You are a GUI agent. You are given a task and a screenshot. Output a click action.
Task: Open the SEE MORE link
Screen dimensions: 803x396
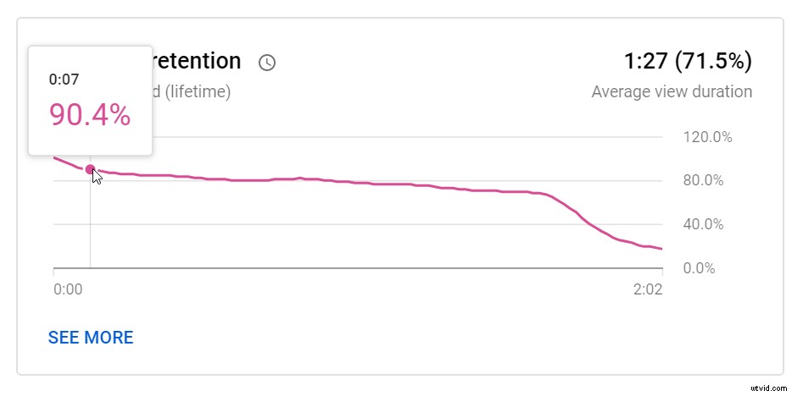coord(91,338)
